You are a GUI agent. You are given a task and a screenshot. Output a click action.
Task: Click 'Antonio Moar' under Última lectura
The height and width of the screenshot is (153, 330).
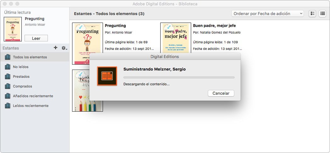click(x=35, y=24)
